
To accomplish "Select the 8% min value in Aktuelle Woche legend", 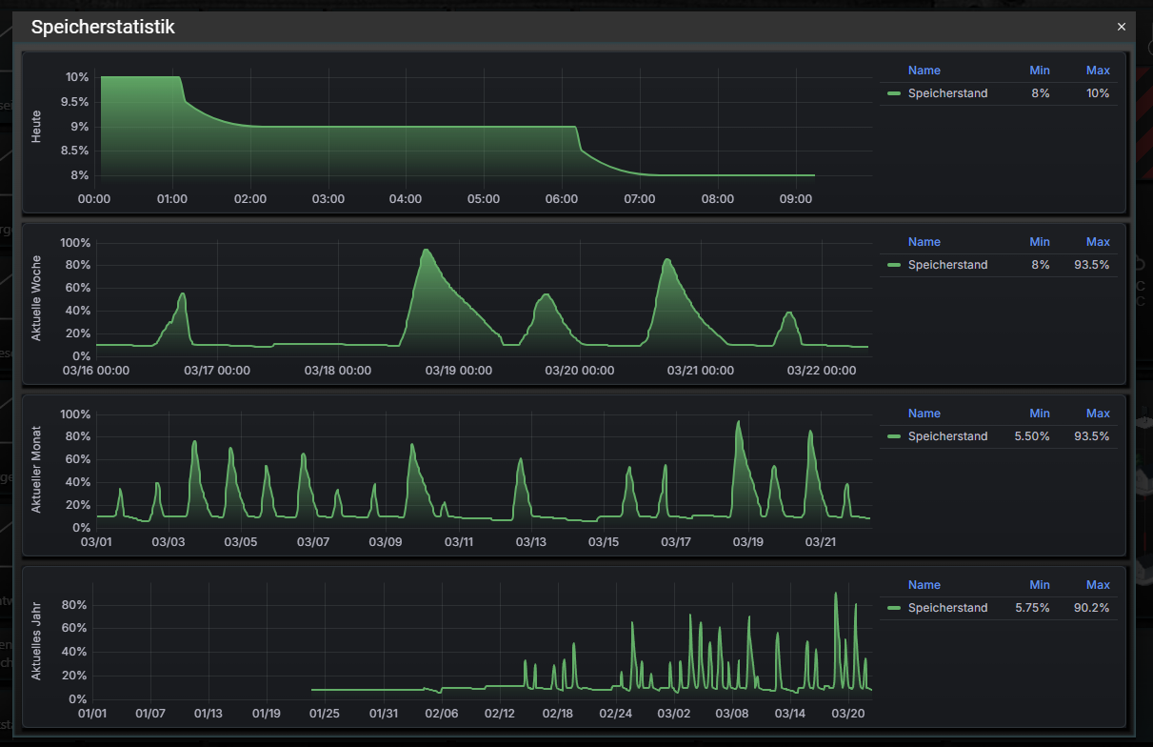I will (1040, 265).
